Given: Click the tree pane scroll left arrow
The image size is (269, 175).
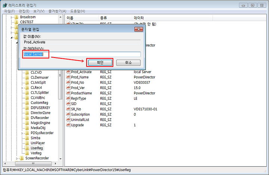Looking at the screenshot, I should (5, 163).
